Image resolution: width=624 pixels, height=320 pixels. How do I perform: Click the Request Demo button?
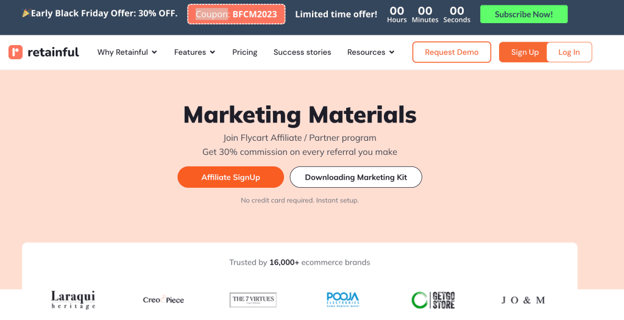(x=452, y=52)
